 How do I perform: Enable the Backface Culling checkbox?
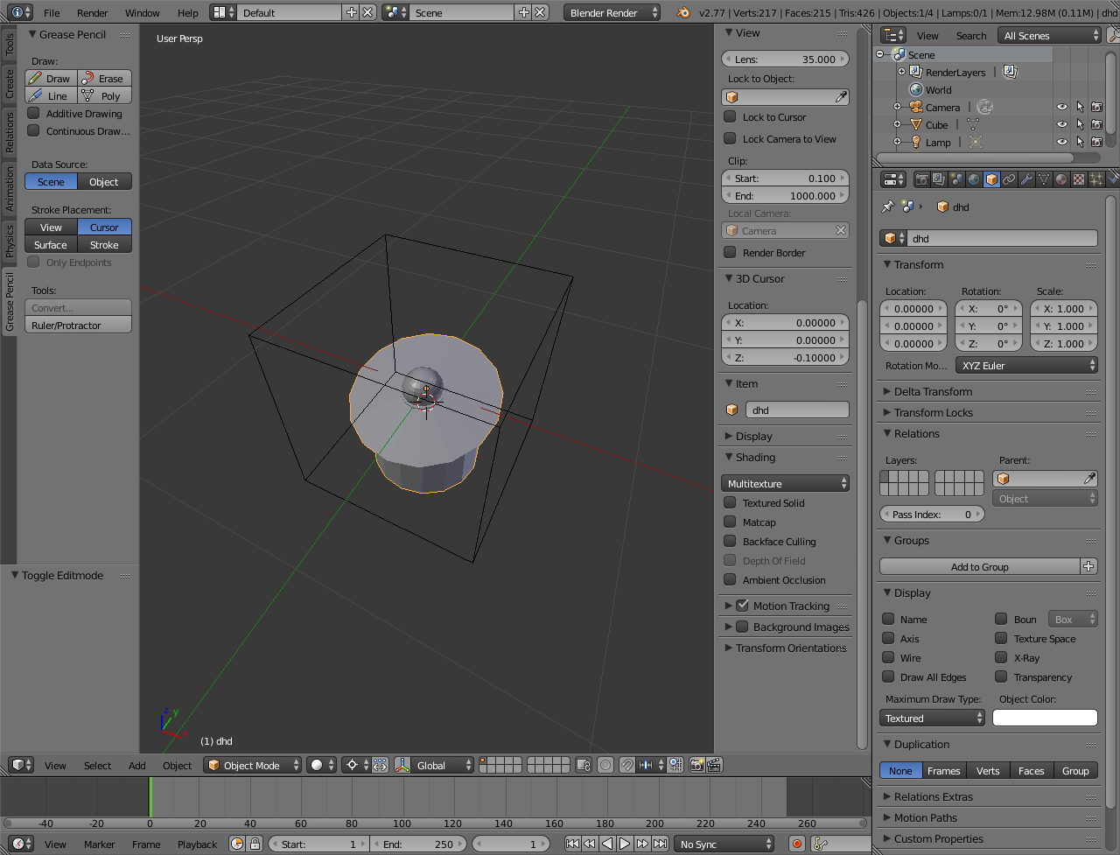(730, 542)
